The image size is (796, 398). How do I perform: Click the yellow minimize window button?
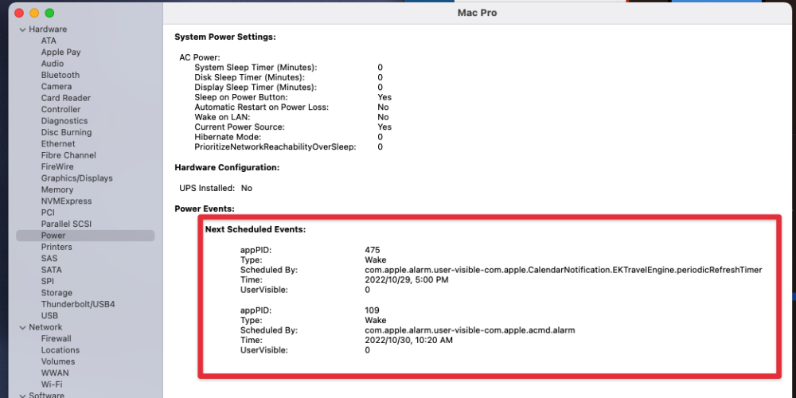click(34, 14)
